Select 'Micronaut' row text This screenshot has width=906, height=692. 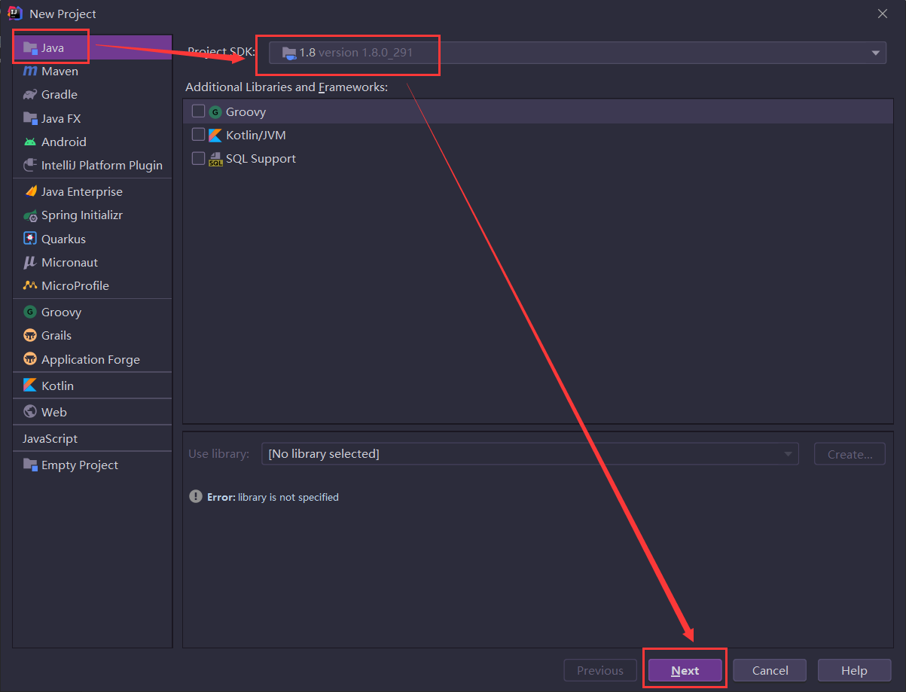coord(70,262)
